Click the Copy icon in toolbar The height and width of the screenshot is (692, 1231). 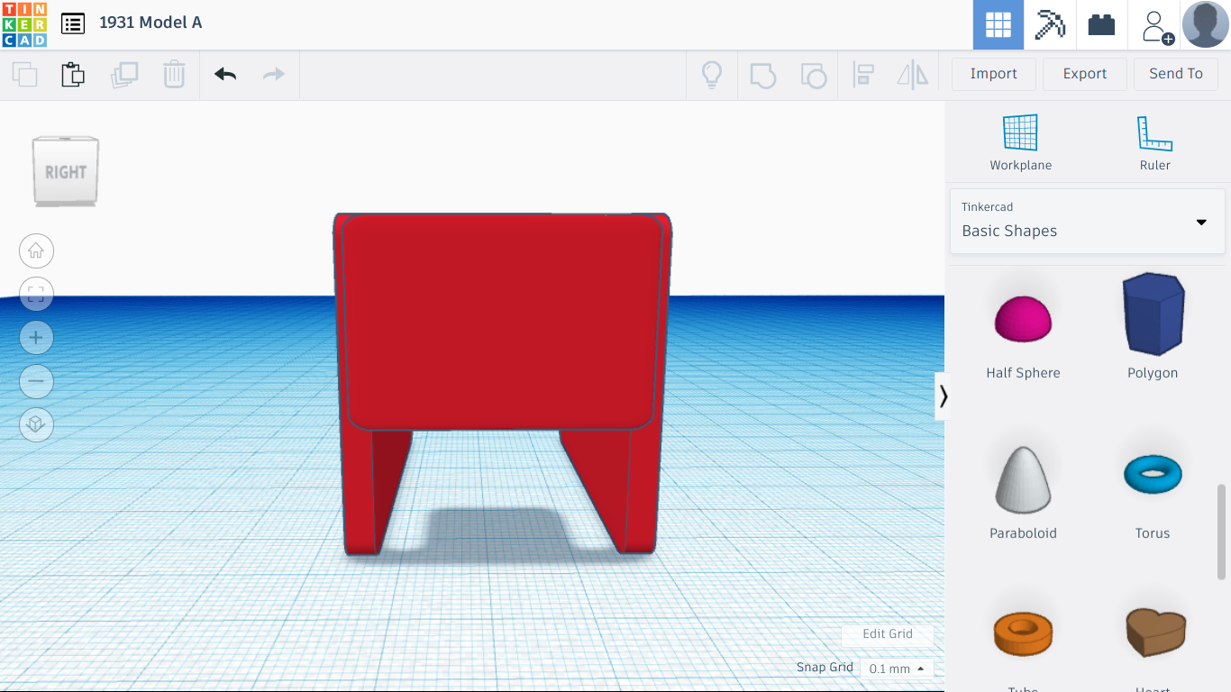[25, 74]
